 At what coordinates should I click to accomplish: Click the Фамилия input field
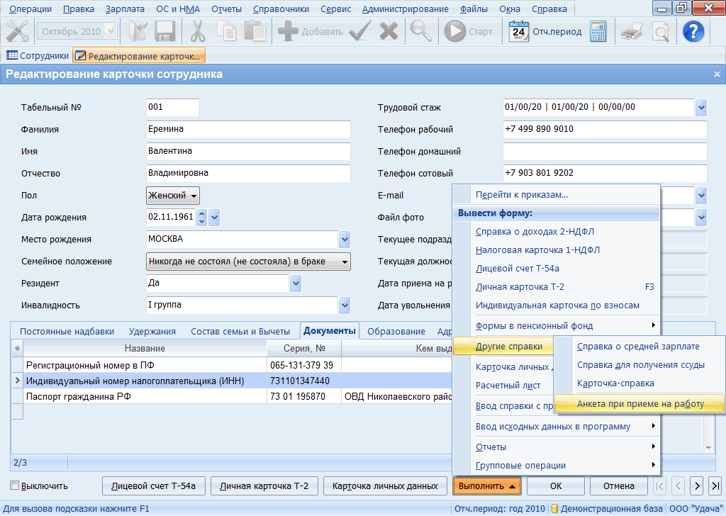(247, 130)
